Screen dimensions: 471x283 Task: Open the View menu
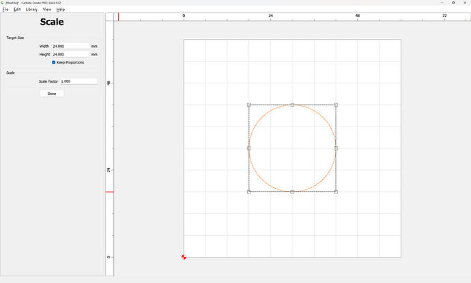point(47,10)
